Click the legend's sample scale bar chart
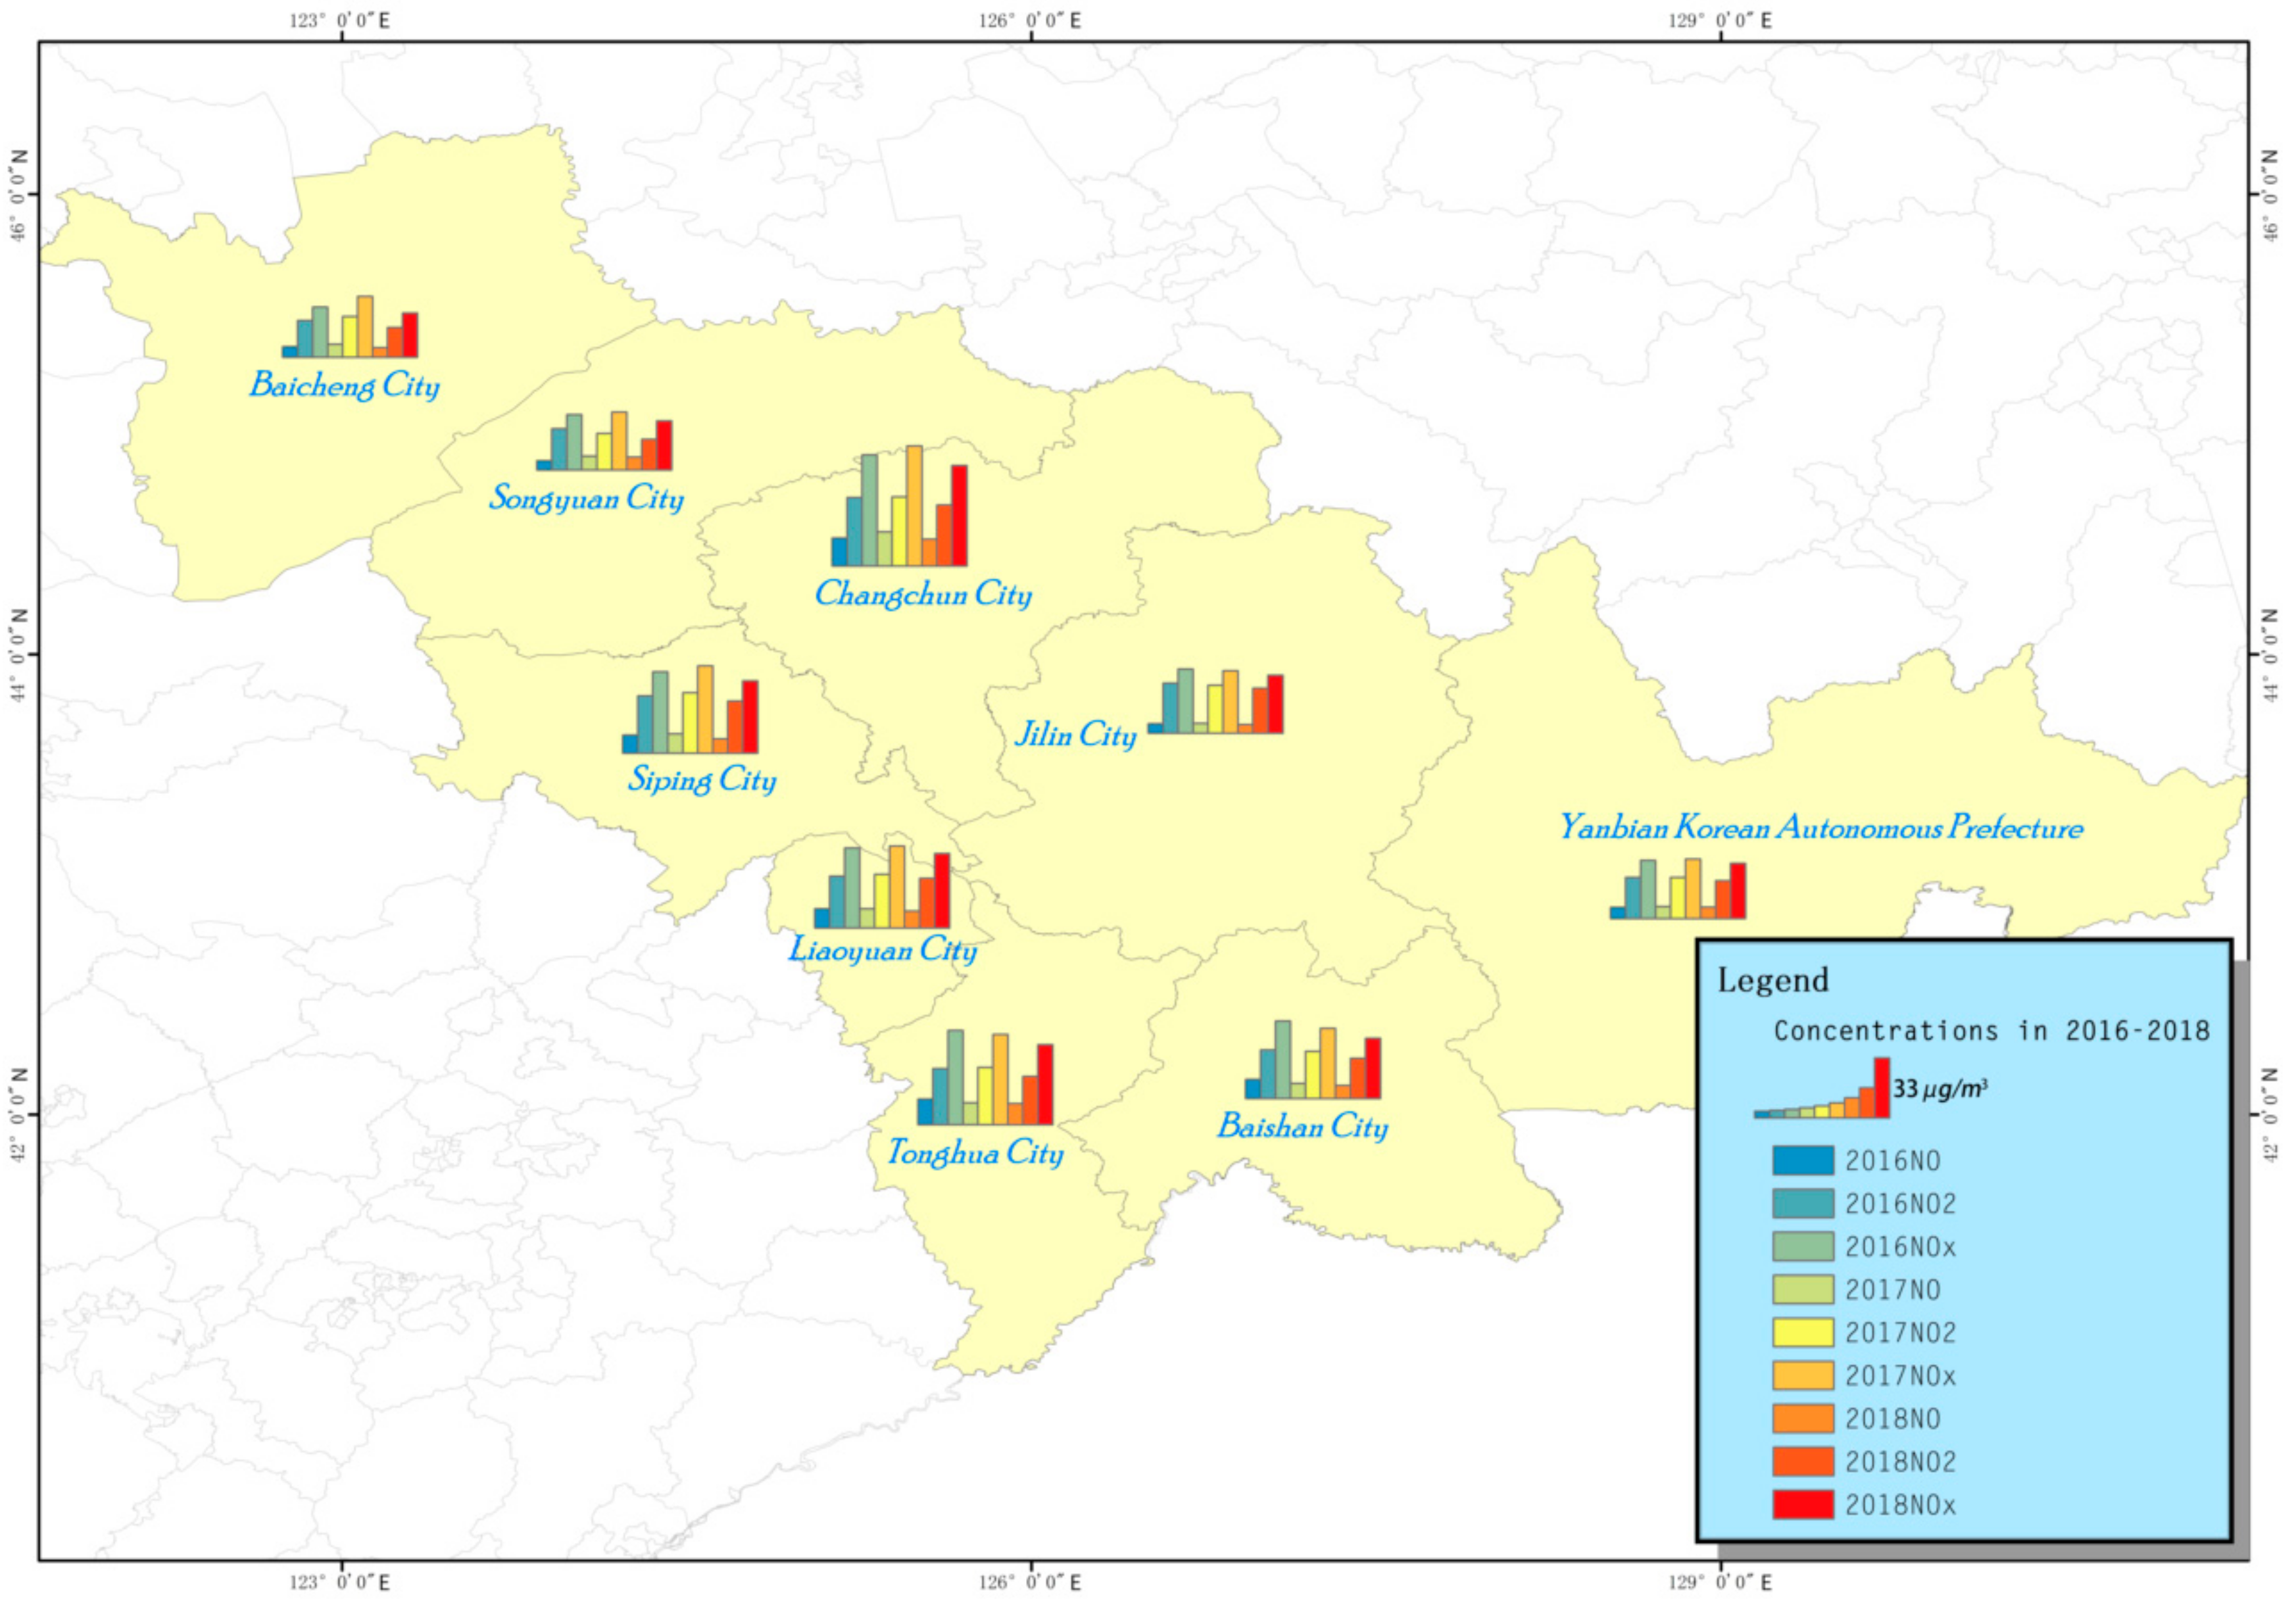The image size is (2296, 1599). coord(1821,1088)
